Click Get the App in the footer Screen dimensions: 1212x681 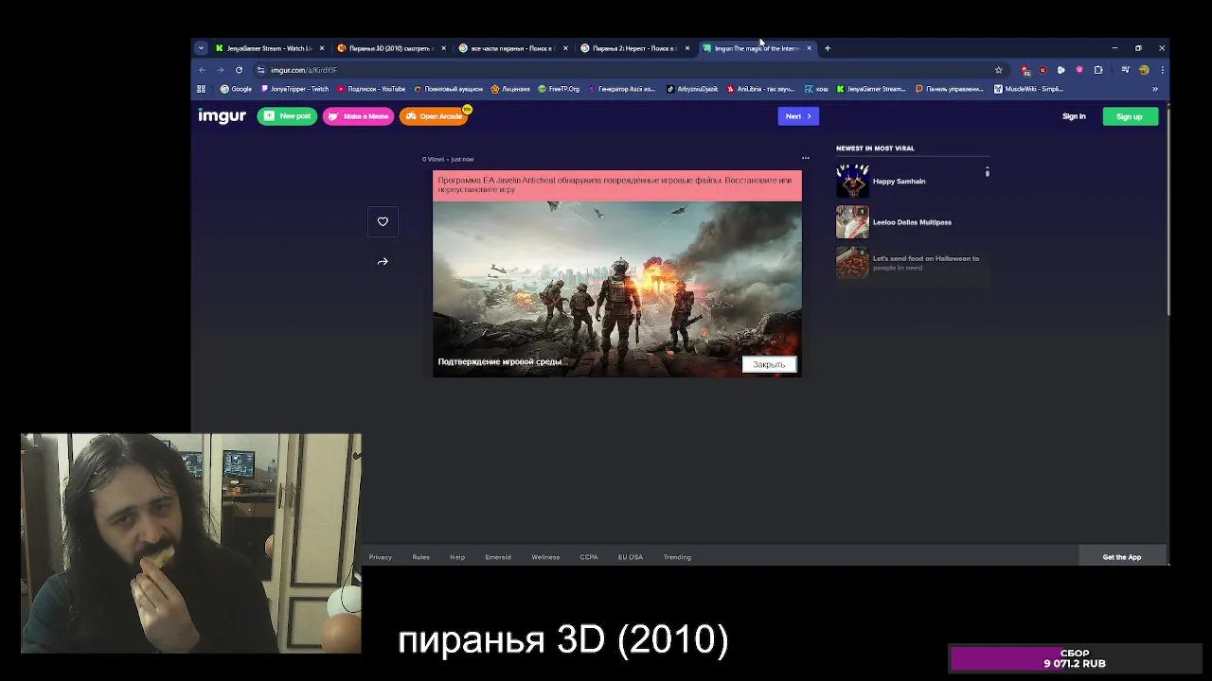coord(1122,557)
